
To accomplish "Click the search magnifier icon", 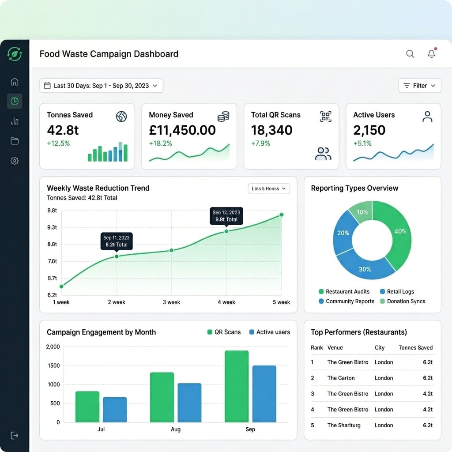I will point(410,54).
